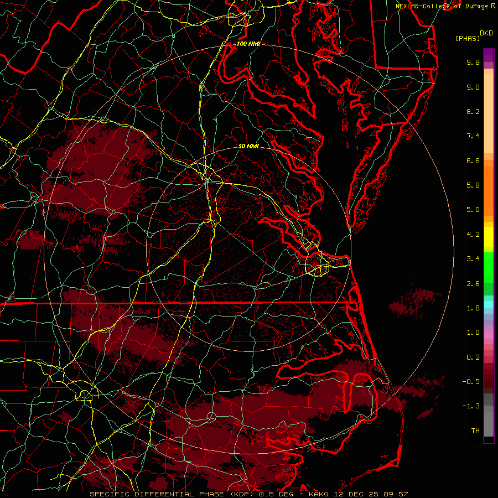This screenshot has width=498, height=498.
Task: Pick the yellow segment of the color bar
Action: click(489, 237)
